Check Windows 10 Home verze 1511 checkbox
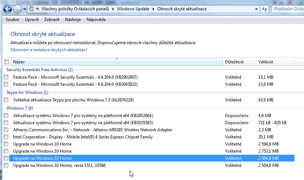 click(6, 165)
